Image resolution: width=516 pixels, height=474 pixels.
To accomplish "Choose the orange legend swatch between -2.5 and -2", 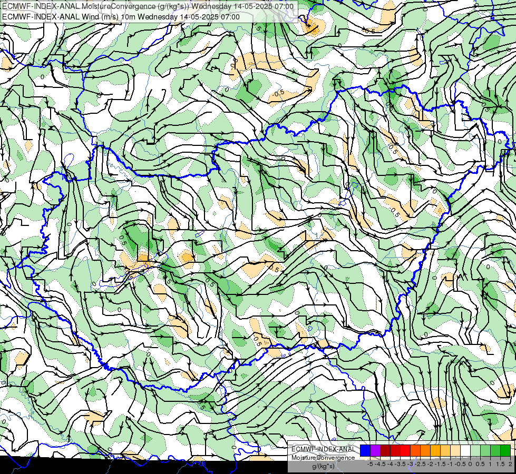I will (x=425, y=451).
